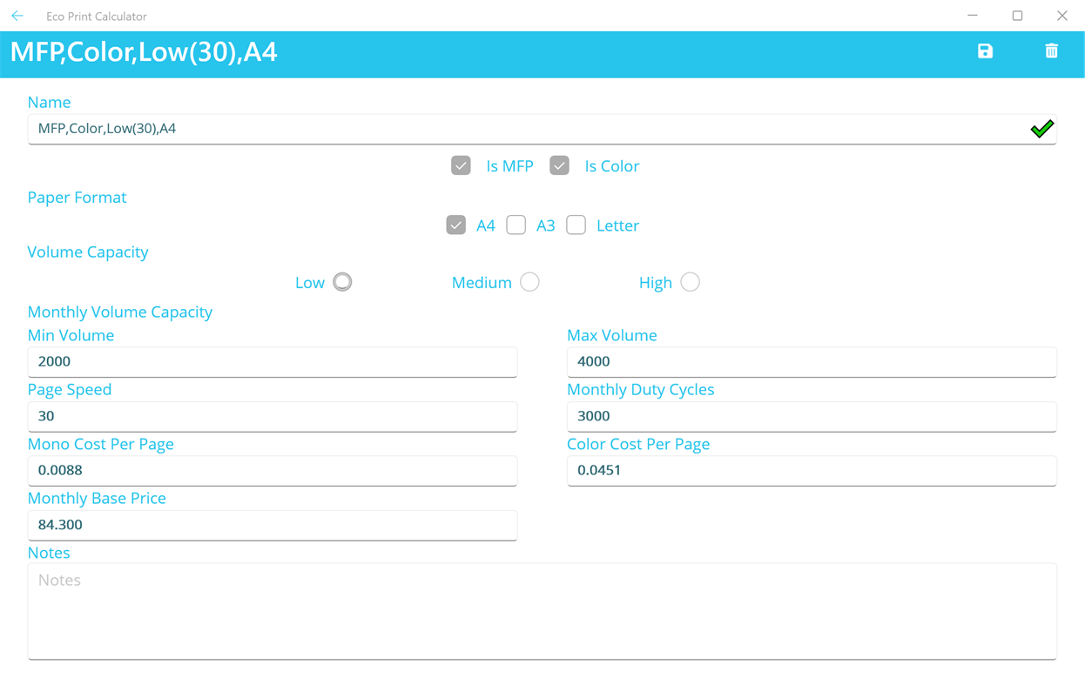1085x685 pixels.
Task: Choose Medium volume capacity
Action: click(x=529, y=281)
